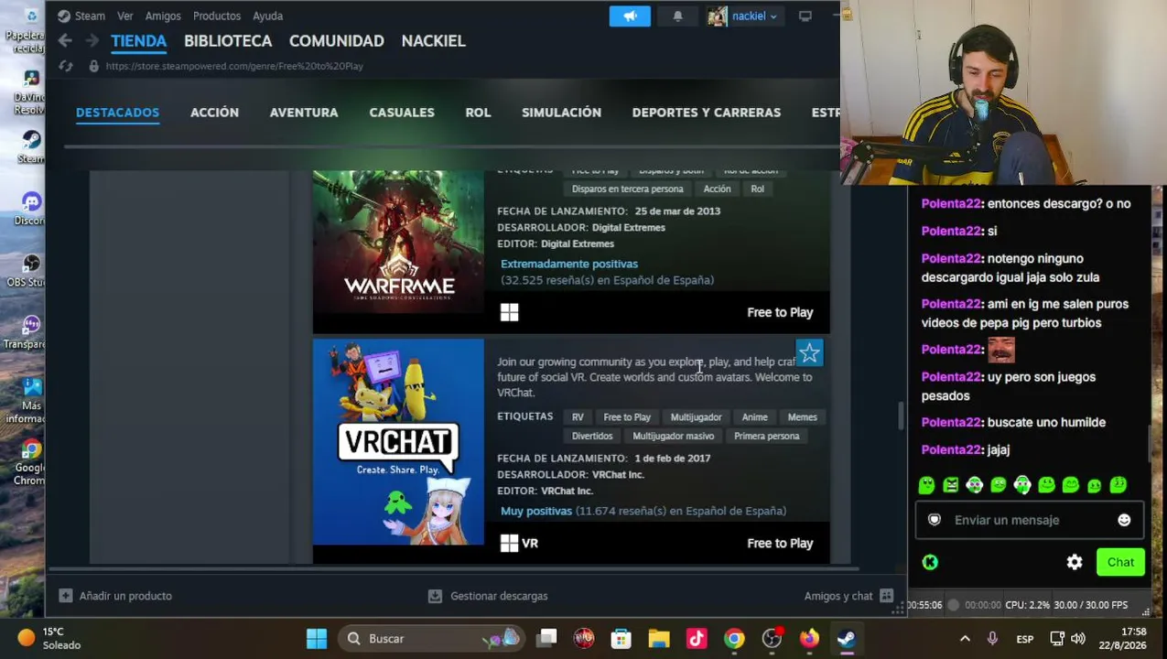The height and width of the screenshot is (659, 1167).
Task: Open the Windows Start menu
Action: pos(317,638)
